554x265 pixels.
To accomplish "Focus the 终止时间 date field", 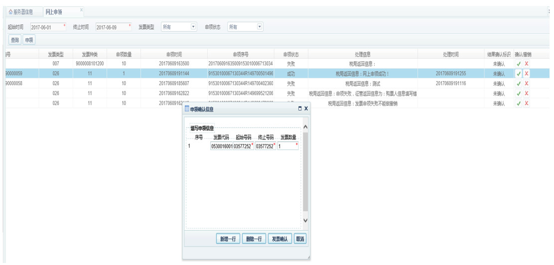I will [114, 27].
